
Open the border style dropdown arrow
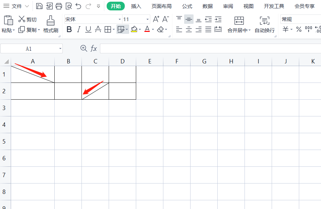point(114,30)
